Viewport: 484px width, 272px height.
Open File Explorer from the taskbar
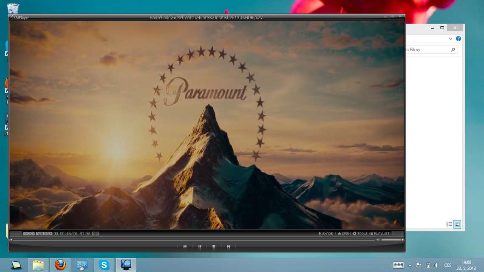[38, 265]
